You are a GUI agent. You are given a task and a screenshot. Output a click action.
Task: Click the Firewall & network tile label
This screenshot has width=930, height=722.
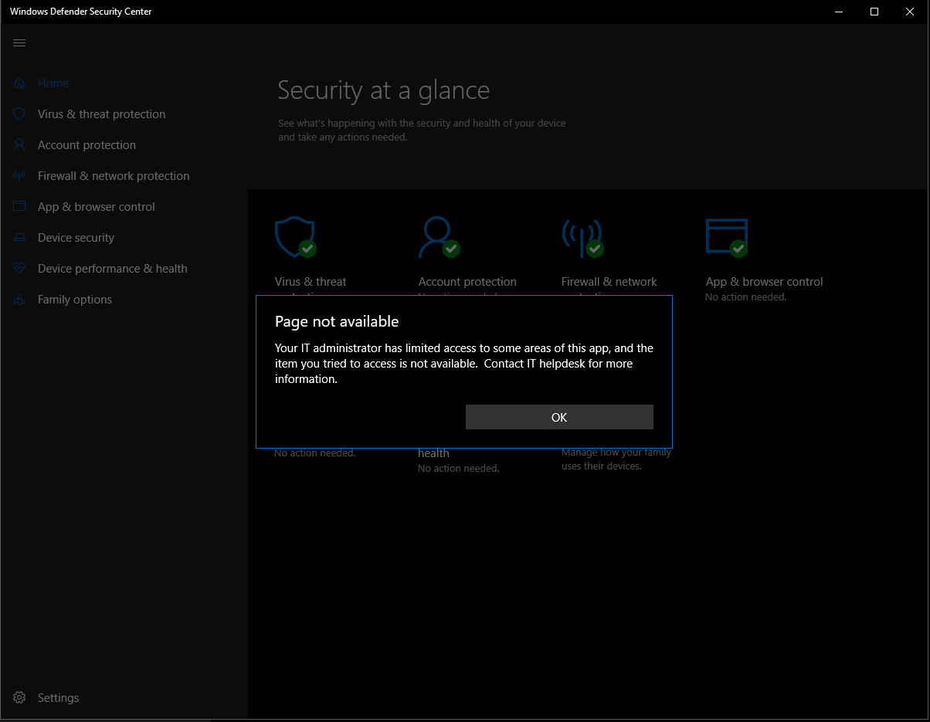[x=609, y=282]
